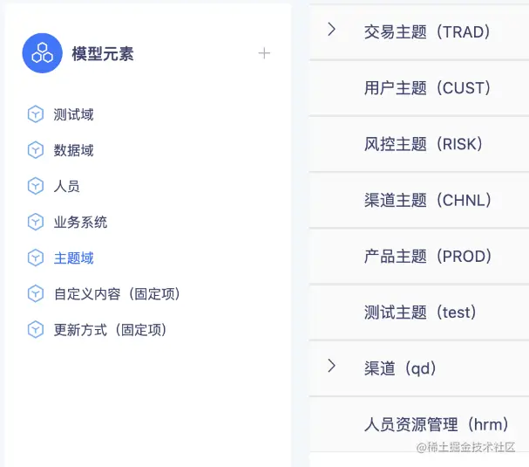Click the 模型元素 panel title
The image size is (529, 467).
click(x=103, y=54)
